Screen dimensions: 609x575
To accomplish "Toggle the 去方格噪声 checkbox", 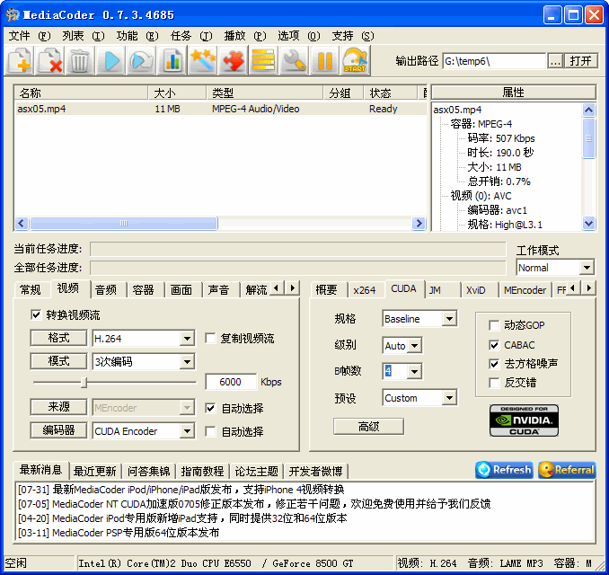I will point(494,364).
